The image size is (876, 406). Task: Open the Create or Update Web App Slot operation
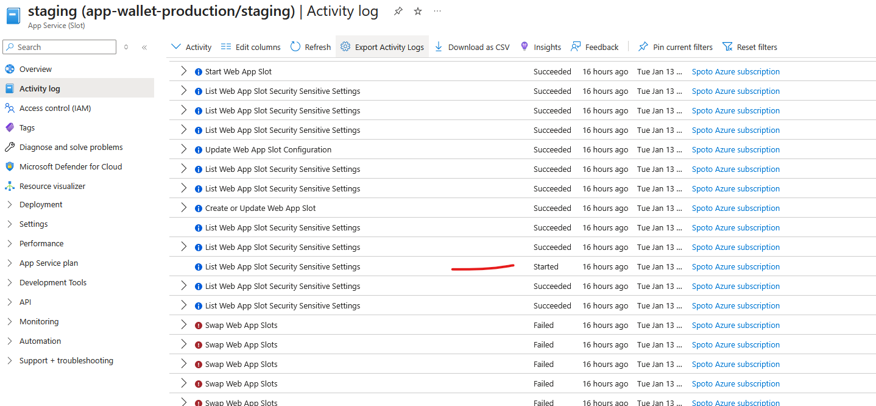[x=260, y=208]
